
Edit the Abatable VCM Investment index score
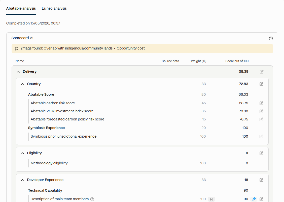point(261,111)
